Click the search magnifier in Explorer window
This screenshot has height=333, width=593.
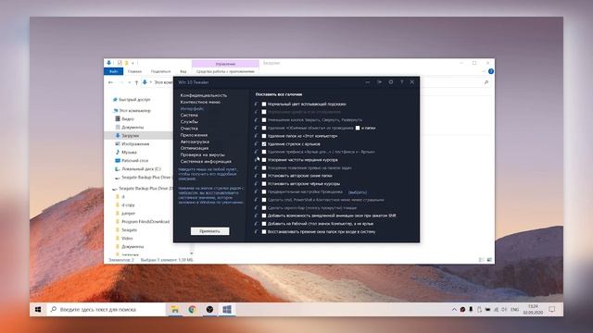click(x=486, y=82)
